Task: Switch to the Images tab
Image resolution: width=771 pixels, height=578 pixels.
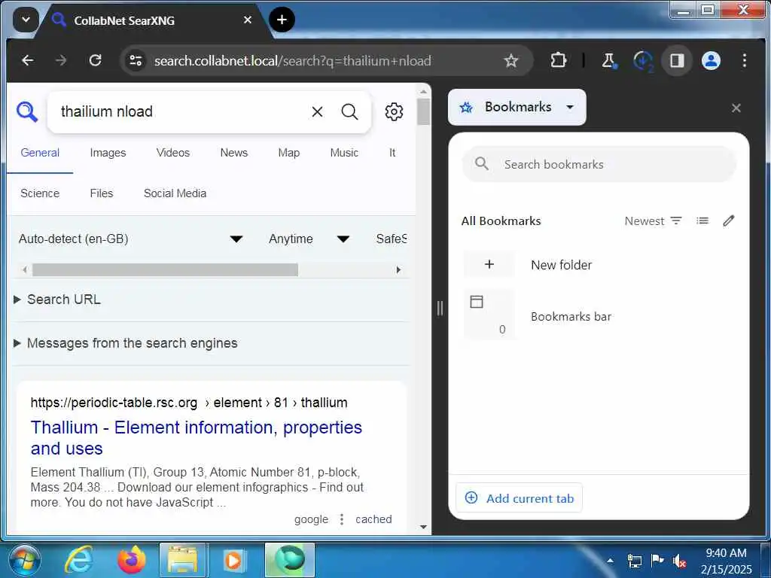Action: [x=108, y=153]
